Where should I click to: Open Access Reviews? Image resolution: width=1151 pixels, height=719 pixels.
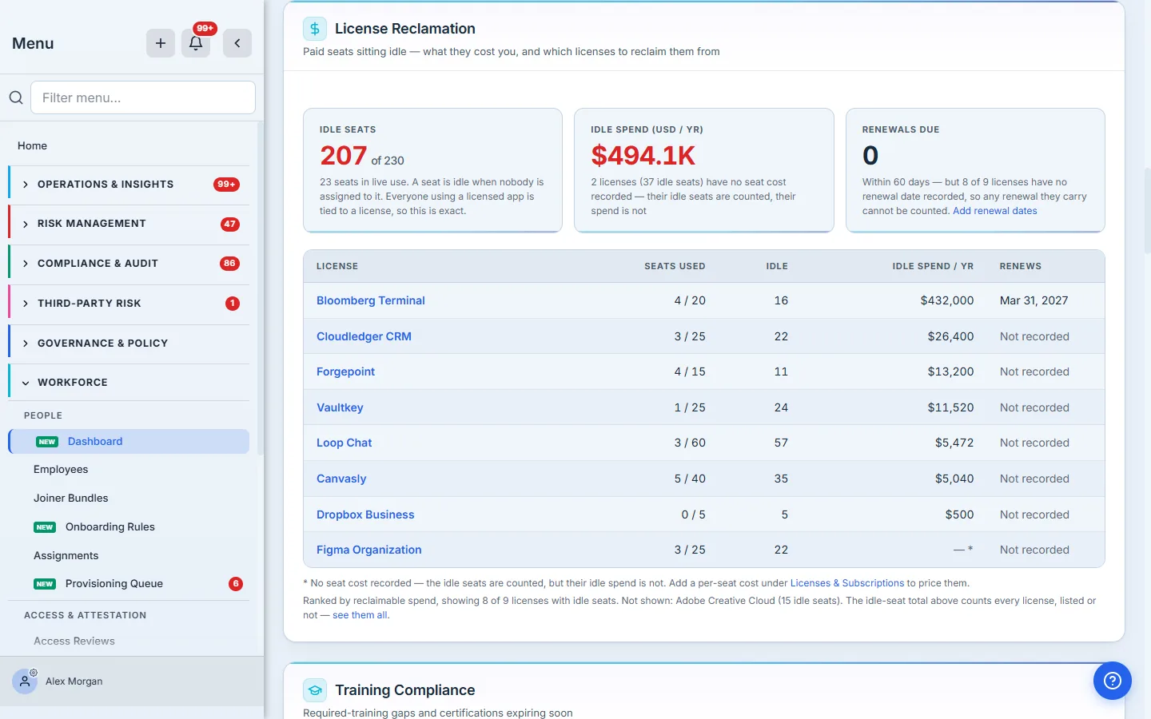coord(74,642)
